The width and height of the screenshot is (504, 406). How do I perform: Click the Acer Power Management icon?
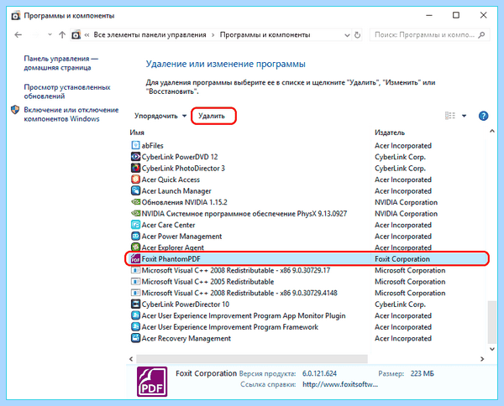coord(135,237)
